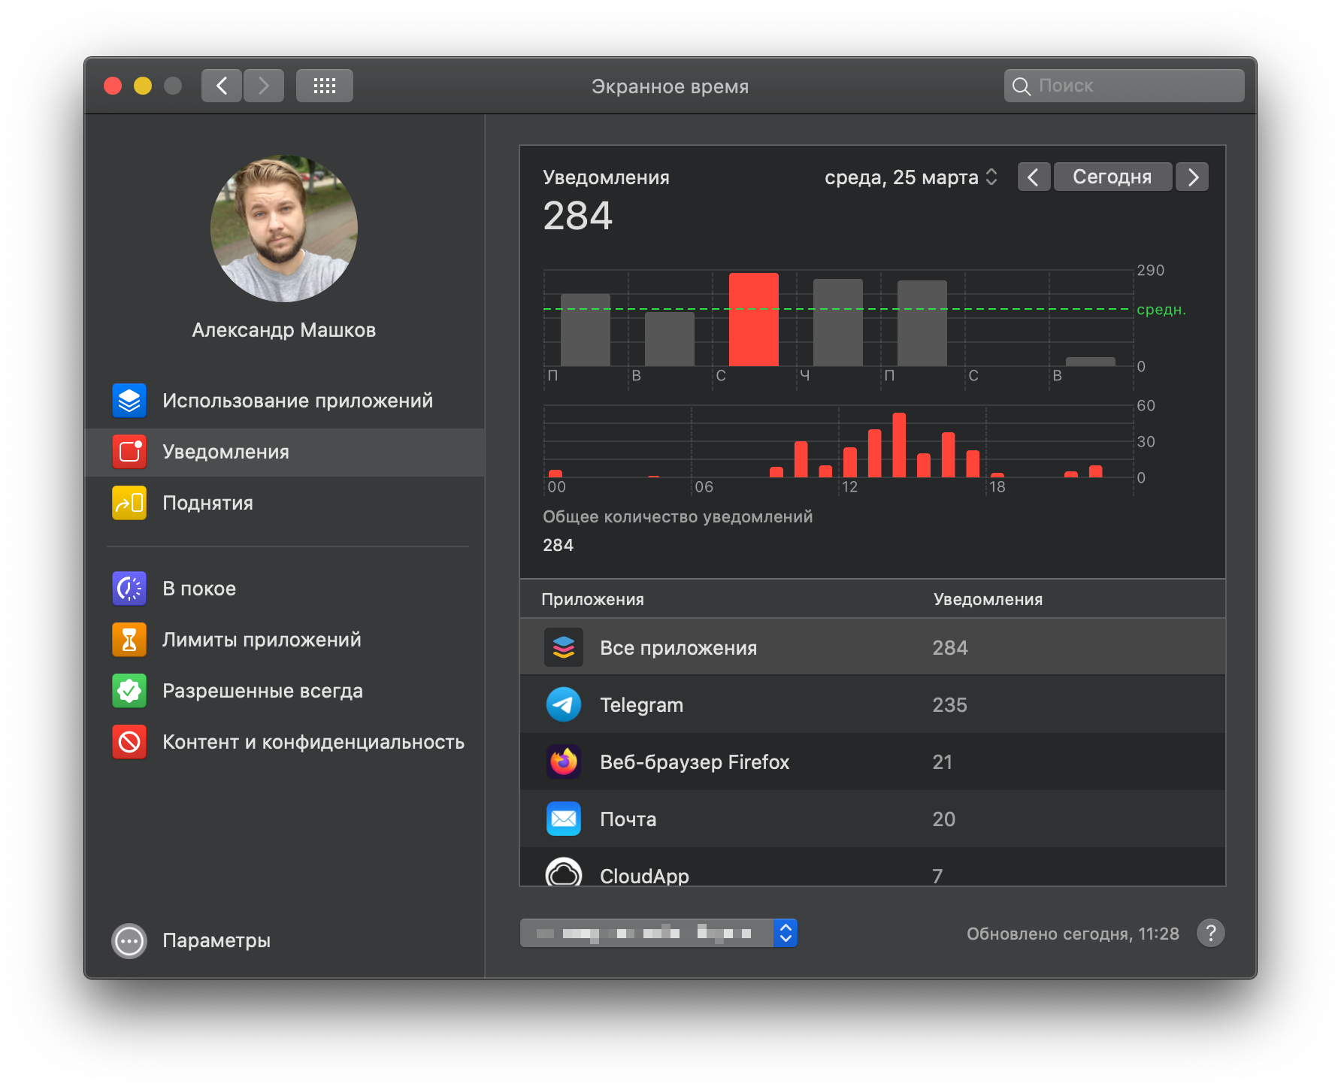Open the device selection dropdown at bottom
Image resolution: width=1341 pixels, height=1090 pixels.
click(x=658, y=933)
